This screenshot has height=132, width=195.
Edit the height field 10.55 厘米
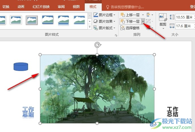185,17
